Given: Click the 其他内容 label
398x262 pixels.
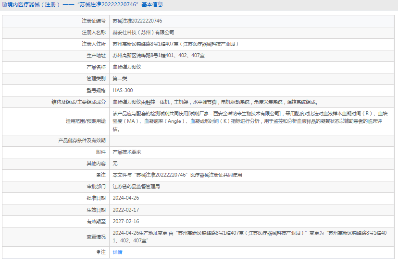Looking at the screenshot, I should point(96,164).
